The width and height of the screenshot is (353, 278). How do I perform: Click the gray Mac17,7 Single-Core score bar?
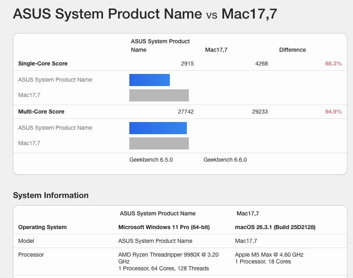(x=159, y=95)
